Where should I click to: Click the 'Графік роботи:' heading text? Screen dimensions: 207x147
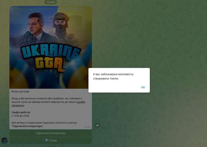pyautogui.click(x=21, y=112)
